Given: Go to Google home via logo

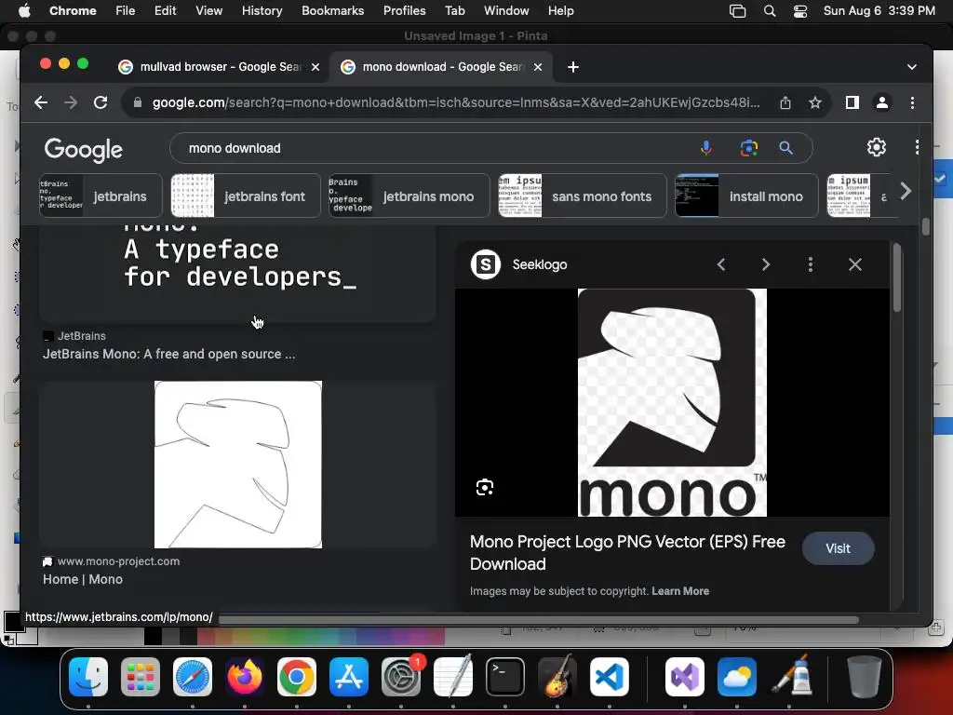Looking at the screenshot, I should [x=83, y=150].
